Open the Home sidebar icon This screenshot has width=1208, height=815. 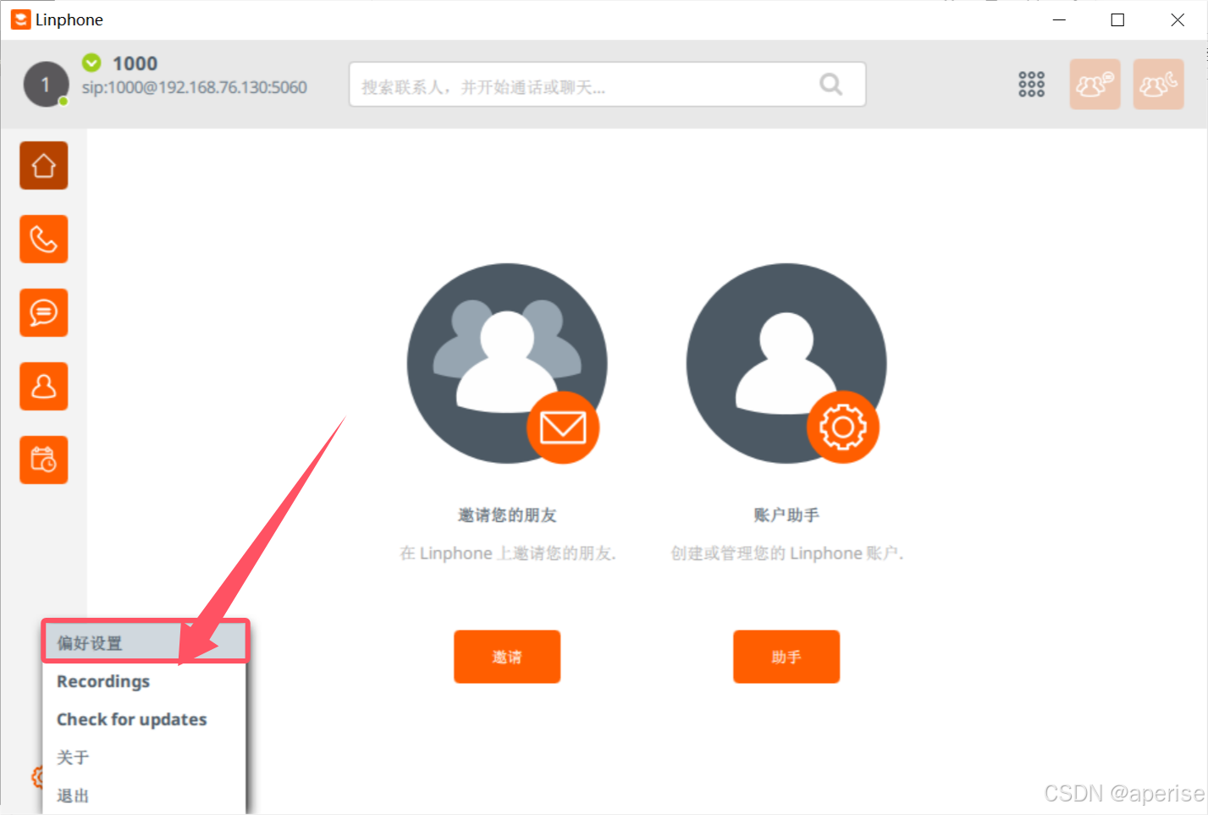44,165
